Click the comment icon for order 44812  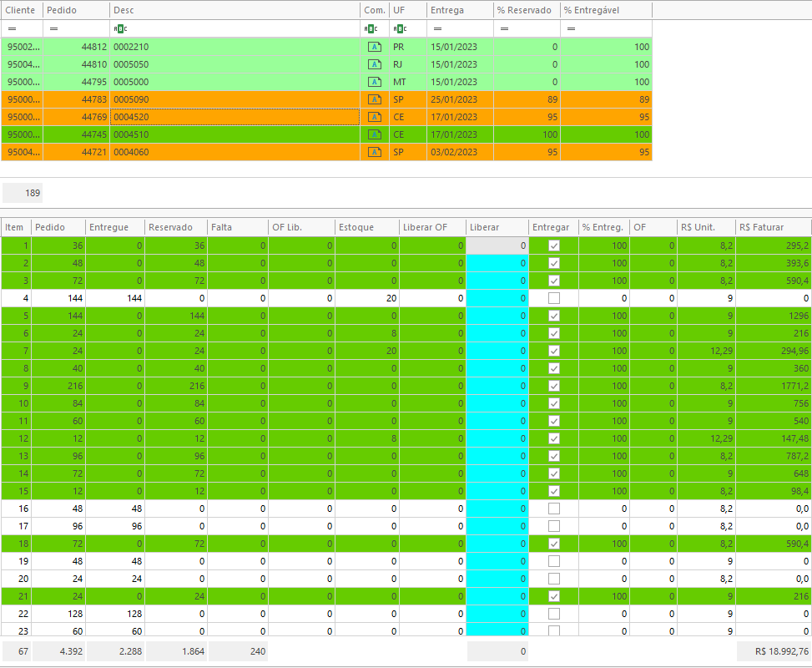[x=375, y=47]
